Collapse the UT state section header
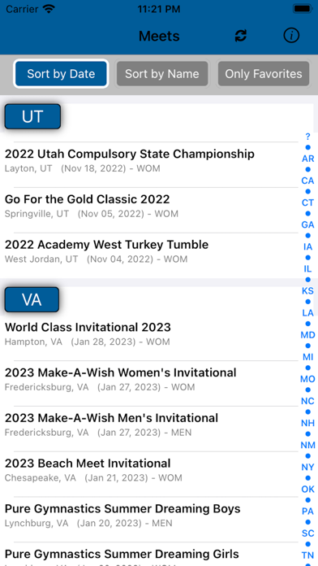 (x=32, y=116)
